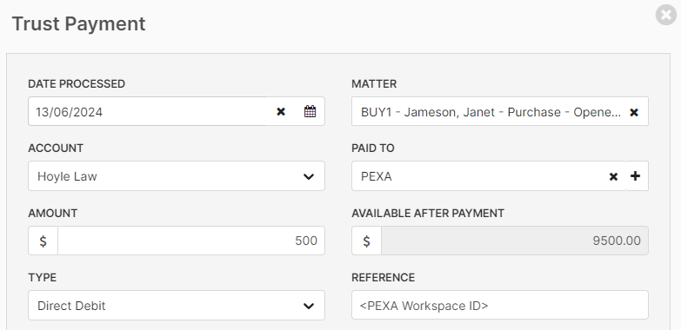Open the Hoyle Law account dropdown
The image size is (681, 330).
[x=177, y=176]
